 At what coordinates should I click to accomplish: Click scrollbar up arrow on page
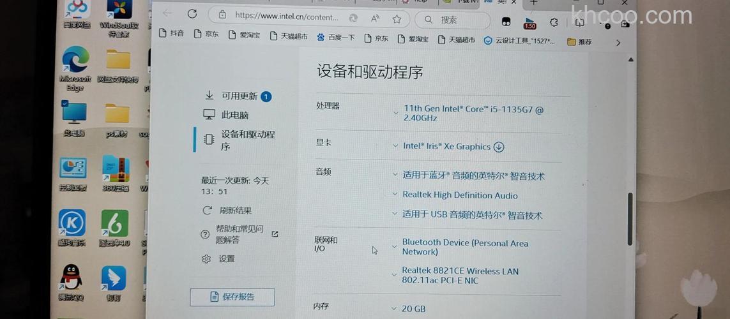coord(631,59)
